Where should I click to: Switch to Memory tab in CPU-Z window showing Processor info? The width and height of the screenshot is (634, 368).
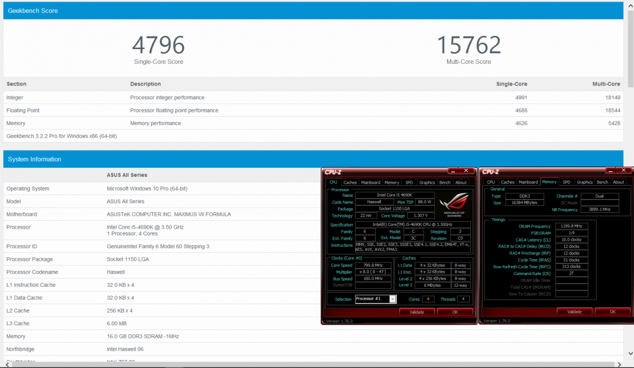[392, 182]
